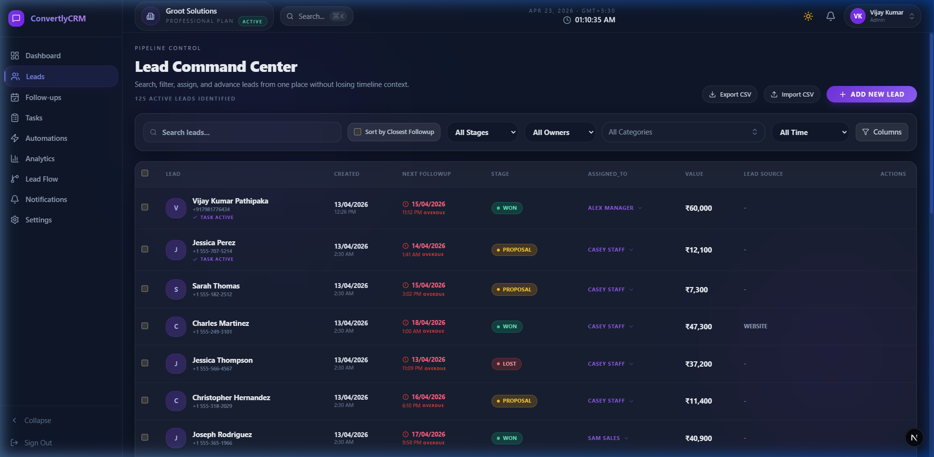Toggle light theme with sun icon
The height and width of the screenshot is (457, 934).
coord(808,17)
